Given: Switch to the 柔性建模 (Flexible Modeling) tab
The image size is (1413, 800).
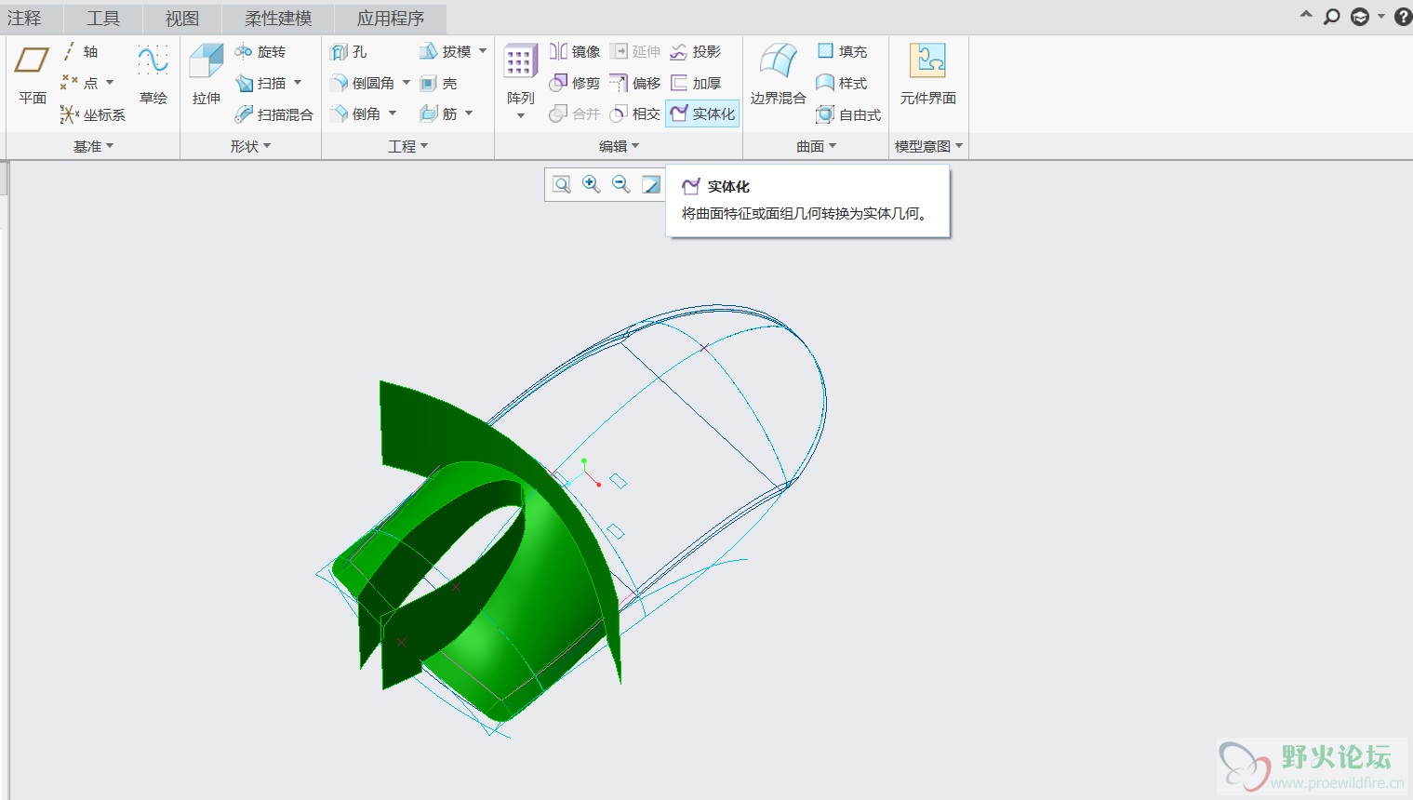Looking at the screenshot, I should pyautogui.click(x=278, y=18).
